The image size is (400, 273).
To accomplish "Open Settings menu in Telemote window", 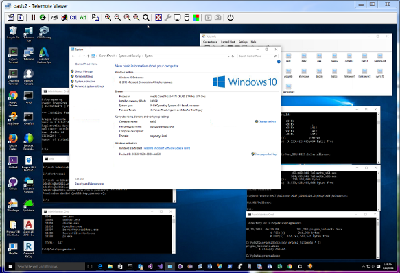I will tap(243, 42).
